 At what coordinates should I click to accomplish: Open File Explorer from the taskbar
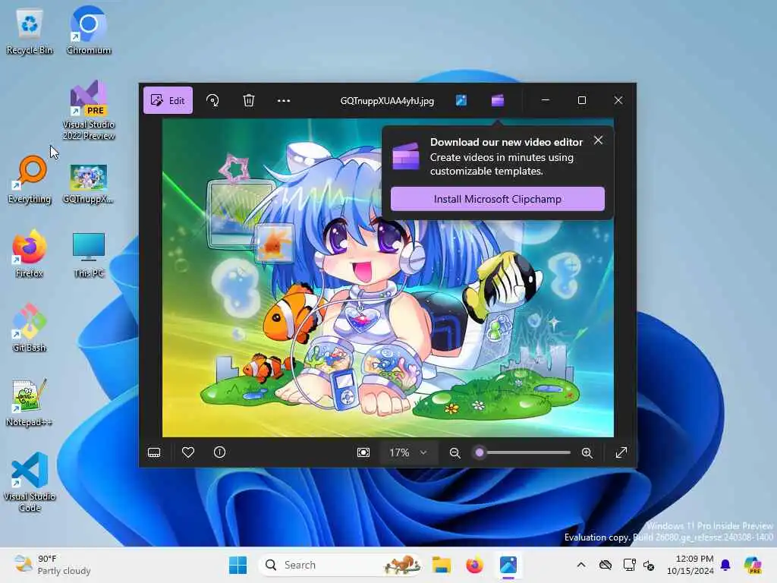(x=441, y=565)
